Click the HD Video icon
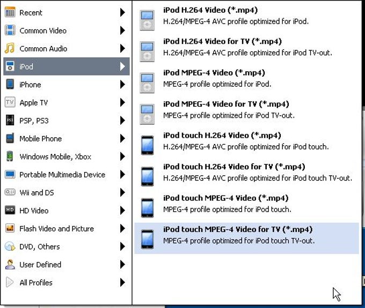 tap(10, 210)
